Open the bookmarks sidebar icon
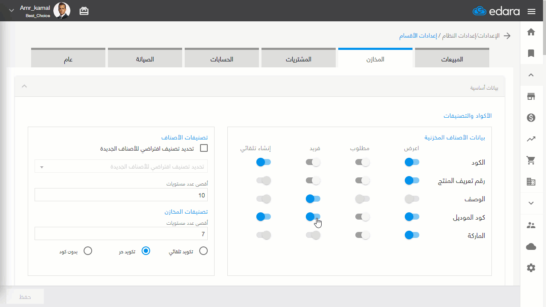This screenshot has height=307, width=546. tap(531, 53)
